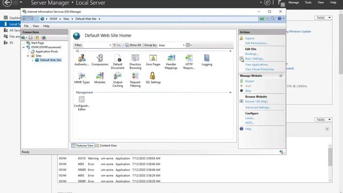The height and width of the screenshot is (193, 343).
Task: Click the Server Manager refresh icon
Action: pos(267,3)
